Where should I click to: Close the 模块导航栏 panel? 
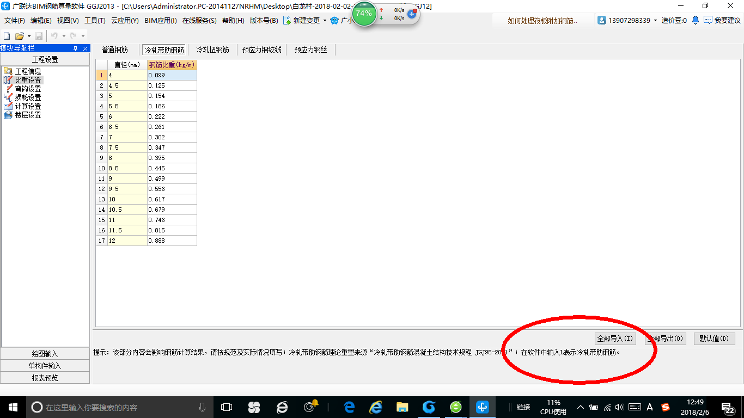[85, 48]
